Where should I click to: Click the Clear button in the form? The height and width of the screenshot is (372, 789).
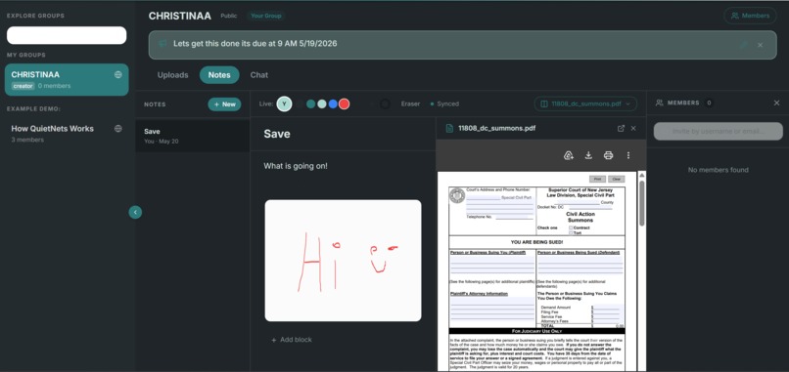point(616,180)
